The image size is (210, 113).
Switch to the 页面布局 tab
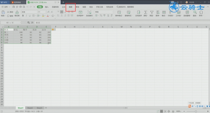pos(55,7)
